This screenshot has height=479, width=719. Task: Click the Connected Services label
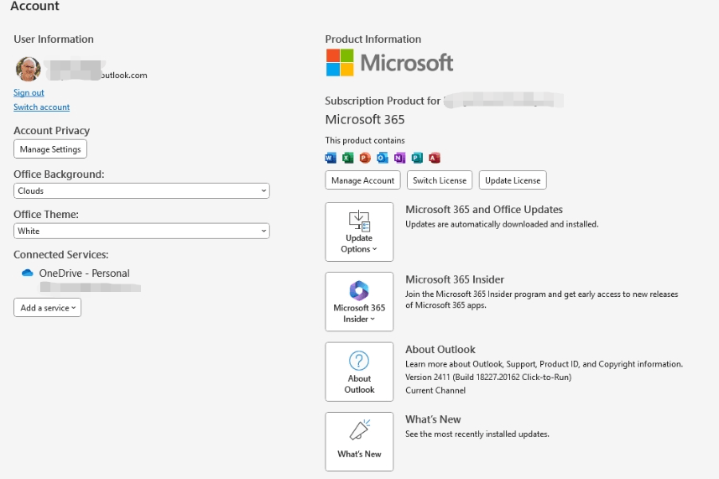tap(61, 255)
